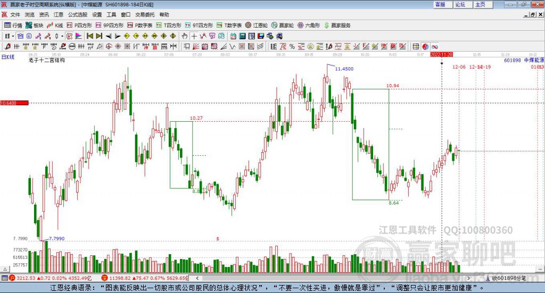Click the 601898 stock code label
The width and height of the screenshot is (545, 293).
coord(513,61)
